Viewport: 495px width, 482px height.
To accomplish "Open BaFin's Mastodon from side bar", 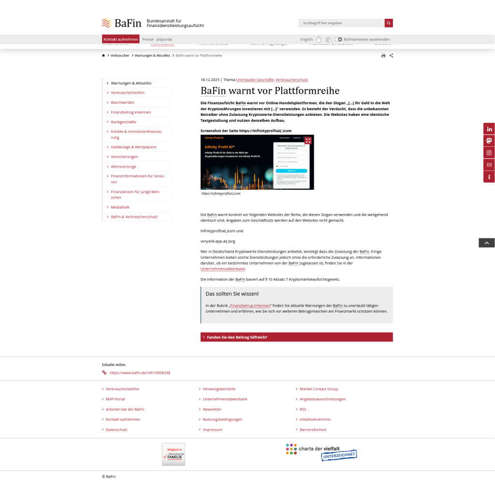I will pyautogui.click(x=489, y=141).
